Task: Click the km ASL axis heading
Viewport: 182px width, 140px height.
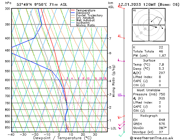Action: tap(111, 5)
